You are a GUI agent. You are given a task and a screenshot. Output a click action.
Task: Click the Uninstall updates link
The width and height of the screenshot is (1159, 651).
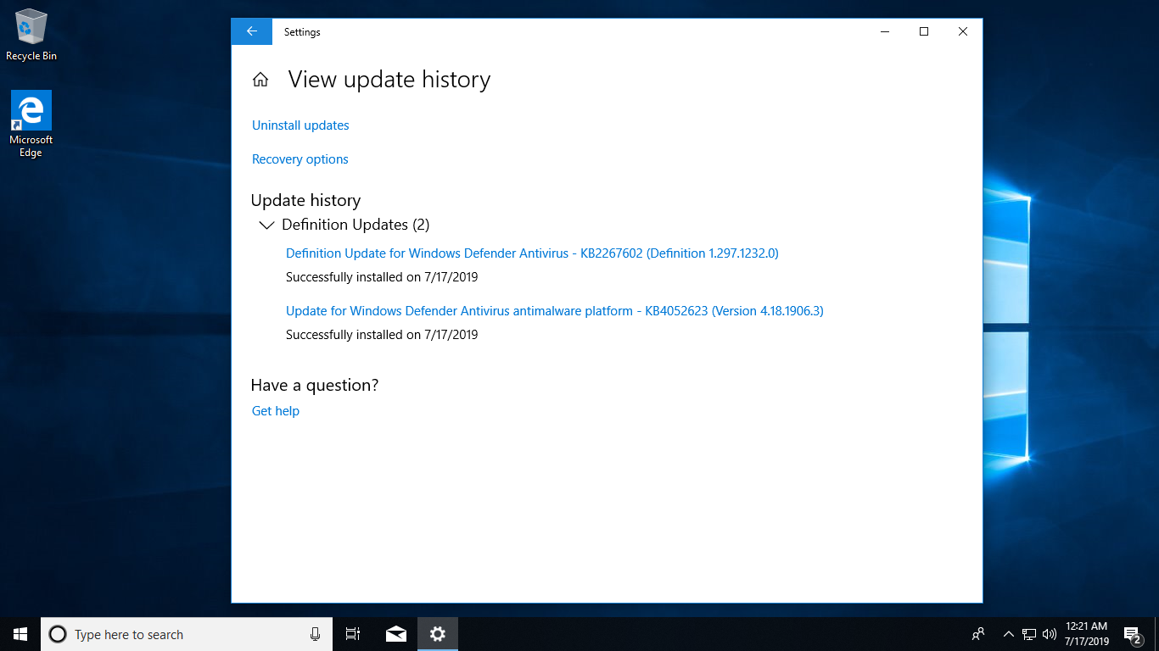(x=300, y=125)
